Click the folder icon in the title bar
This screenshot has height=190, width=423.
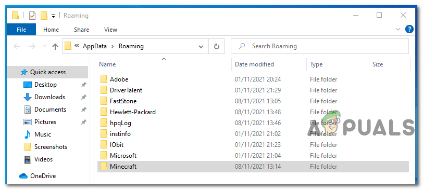[16, 16]
